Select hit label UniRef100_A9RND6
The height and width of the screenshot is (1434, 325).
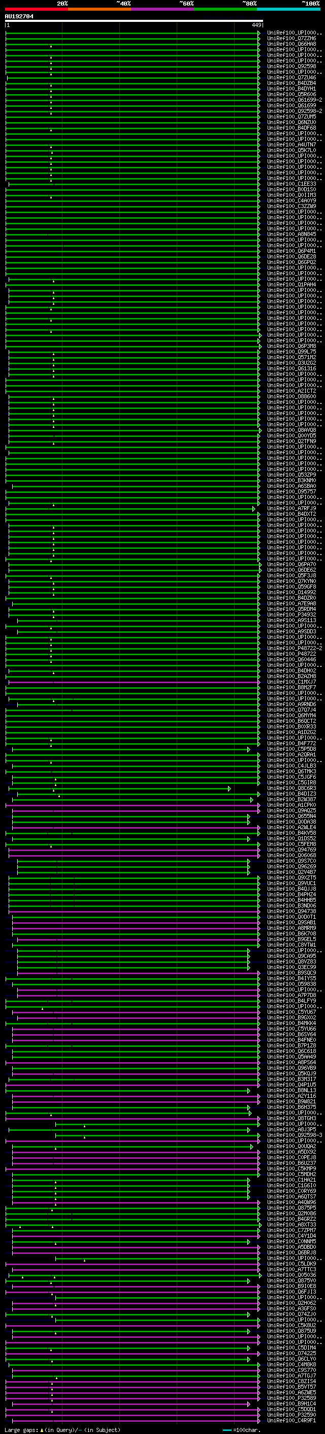tap(291, 704)
